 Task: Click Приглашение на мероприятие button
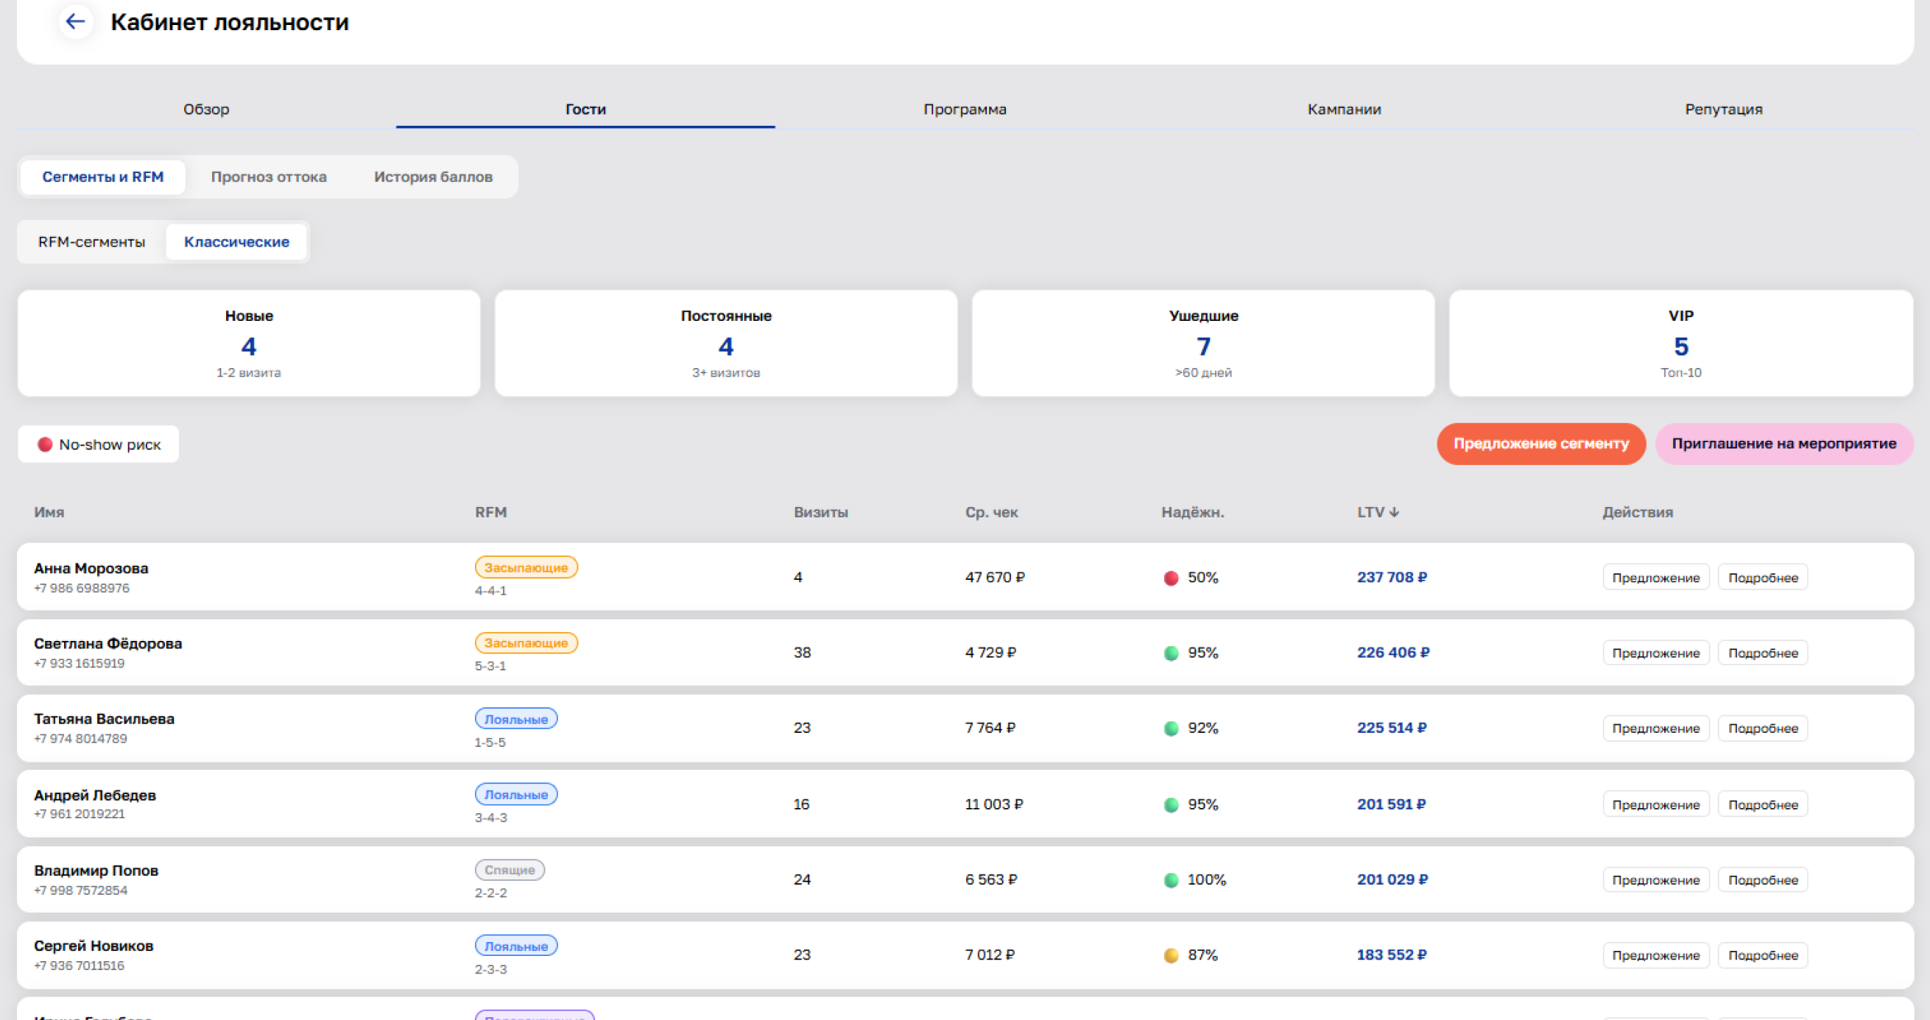[x=1784, y=443]
